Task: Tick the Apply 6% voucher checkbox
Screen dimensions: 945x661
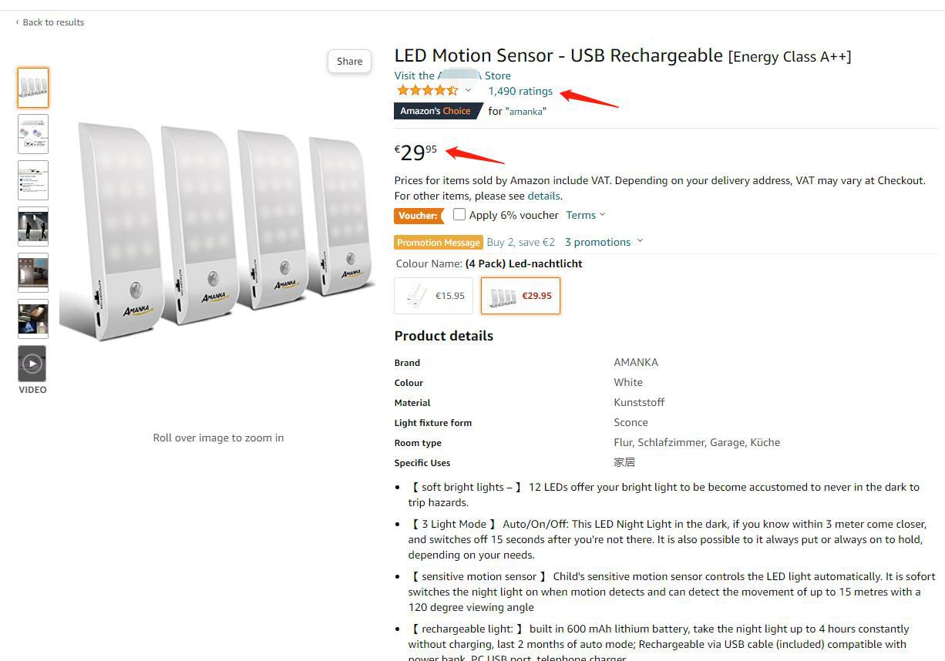Action: tap(459, 215)
